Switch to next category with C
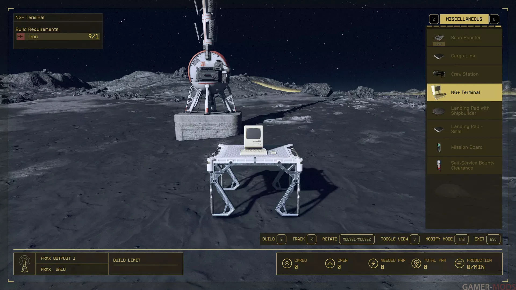Screen dimensions: 516x290 pos(494,19)
